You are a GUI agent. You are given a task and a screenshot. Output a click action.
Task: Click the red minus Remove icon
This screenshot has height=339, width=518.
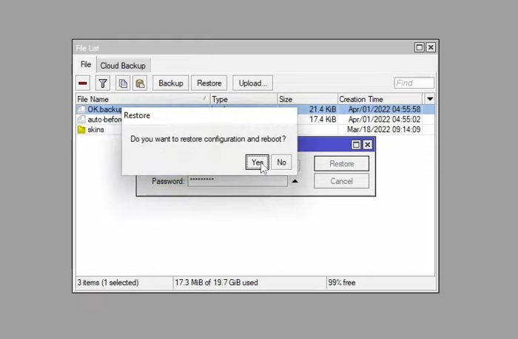coord(84,83)
